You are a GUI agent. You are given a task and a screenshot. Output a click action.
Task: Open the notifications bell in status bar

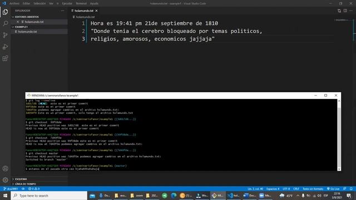(x=351, y=189)
